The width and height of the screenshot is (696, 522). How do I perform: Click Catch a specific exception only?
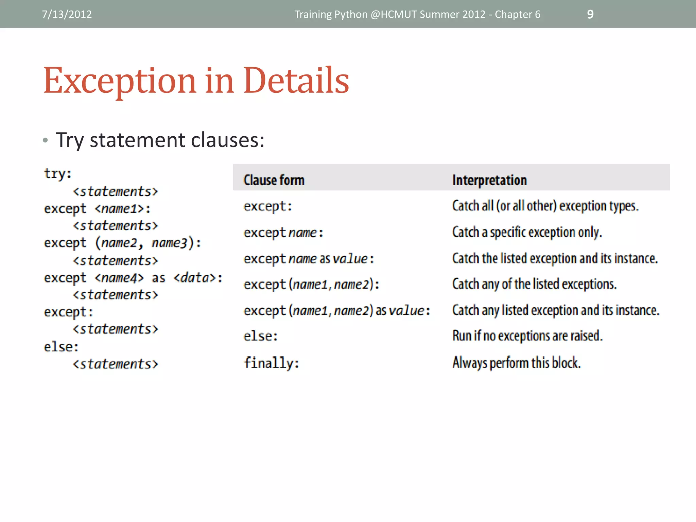(x=527, y=232)
